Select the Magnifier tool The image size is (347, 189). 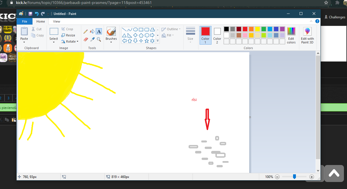click(99, 39)
